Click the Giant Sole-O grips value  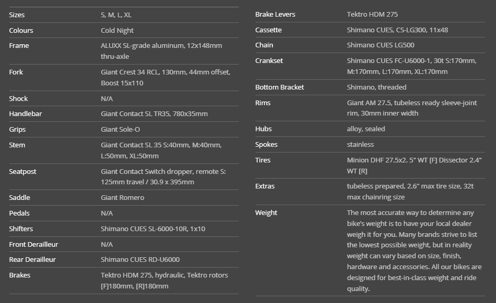pos(120,130)
